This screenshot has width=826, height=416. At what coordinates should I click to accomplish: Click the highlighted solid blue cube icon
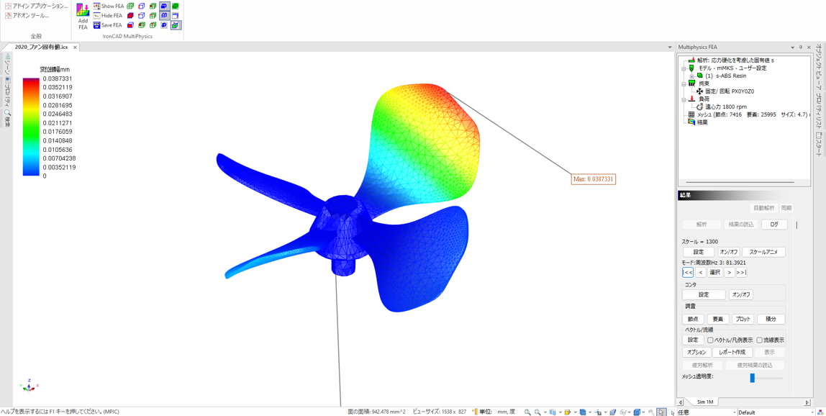[164, 6]
